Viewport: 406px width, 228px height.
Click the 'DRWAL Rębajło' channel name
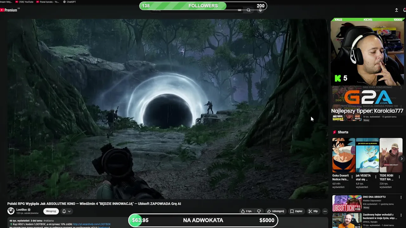pos(370,222)
